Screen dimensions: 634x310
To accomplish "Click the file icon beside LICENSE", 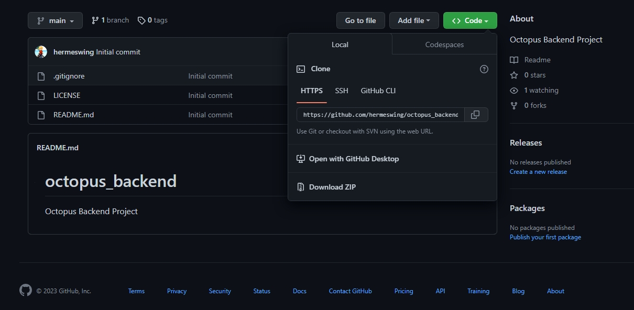I will tap(41, 96).
